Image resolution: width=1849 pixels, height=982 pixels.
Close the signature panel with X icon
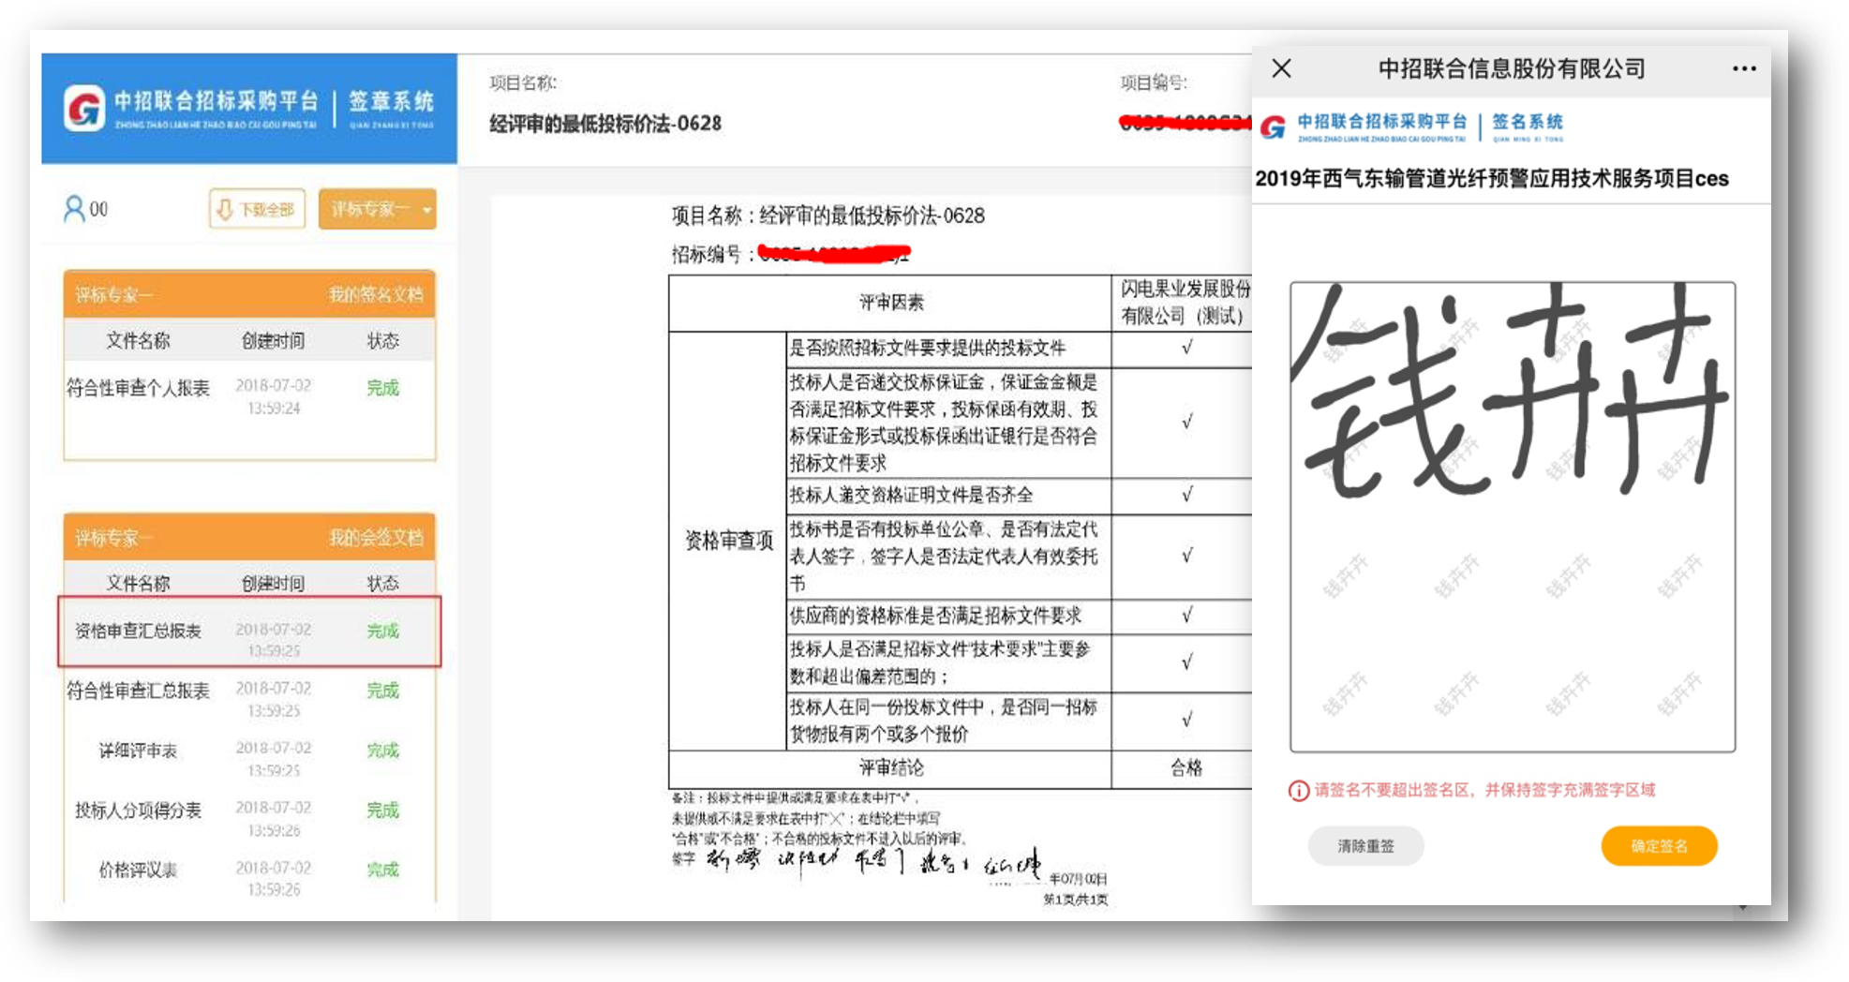point(1281,68)
